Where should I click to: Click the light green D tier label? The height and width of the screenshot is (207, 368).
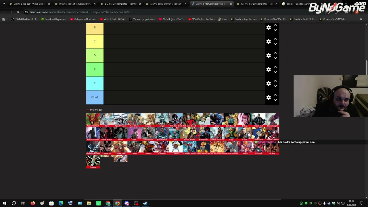95,55
